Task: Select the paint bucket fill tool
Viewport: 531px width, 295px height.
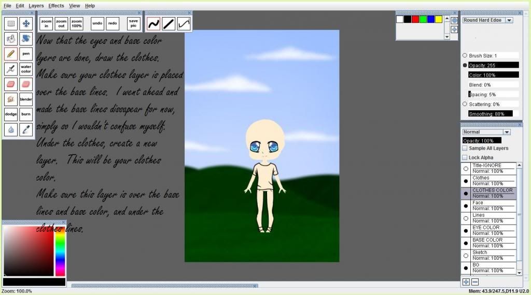Action: (26, 38)
